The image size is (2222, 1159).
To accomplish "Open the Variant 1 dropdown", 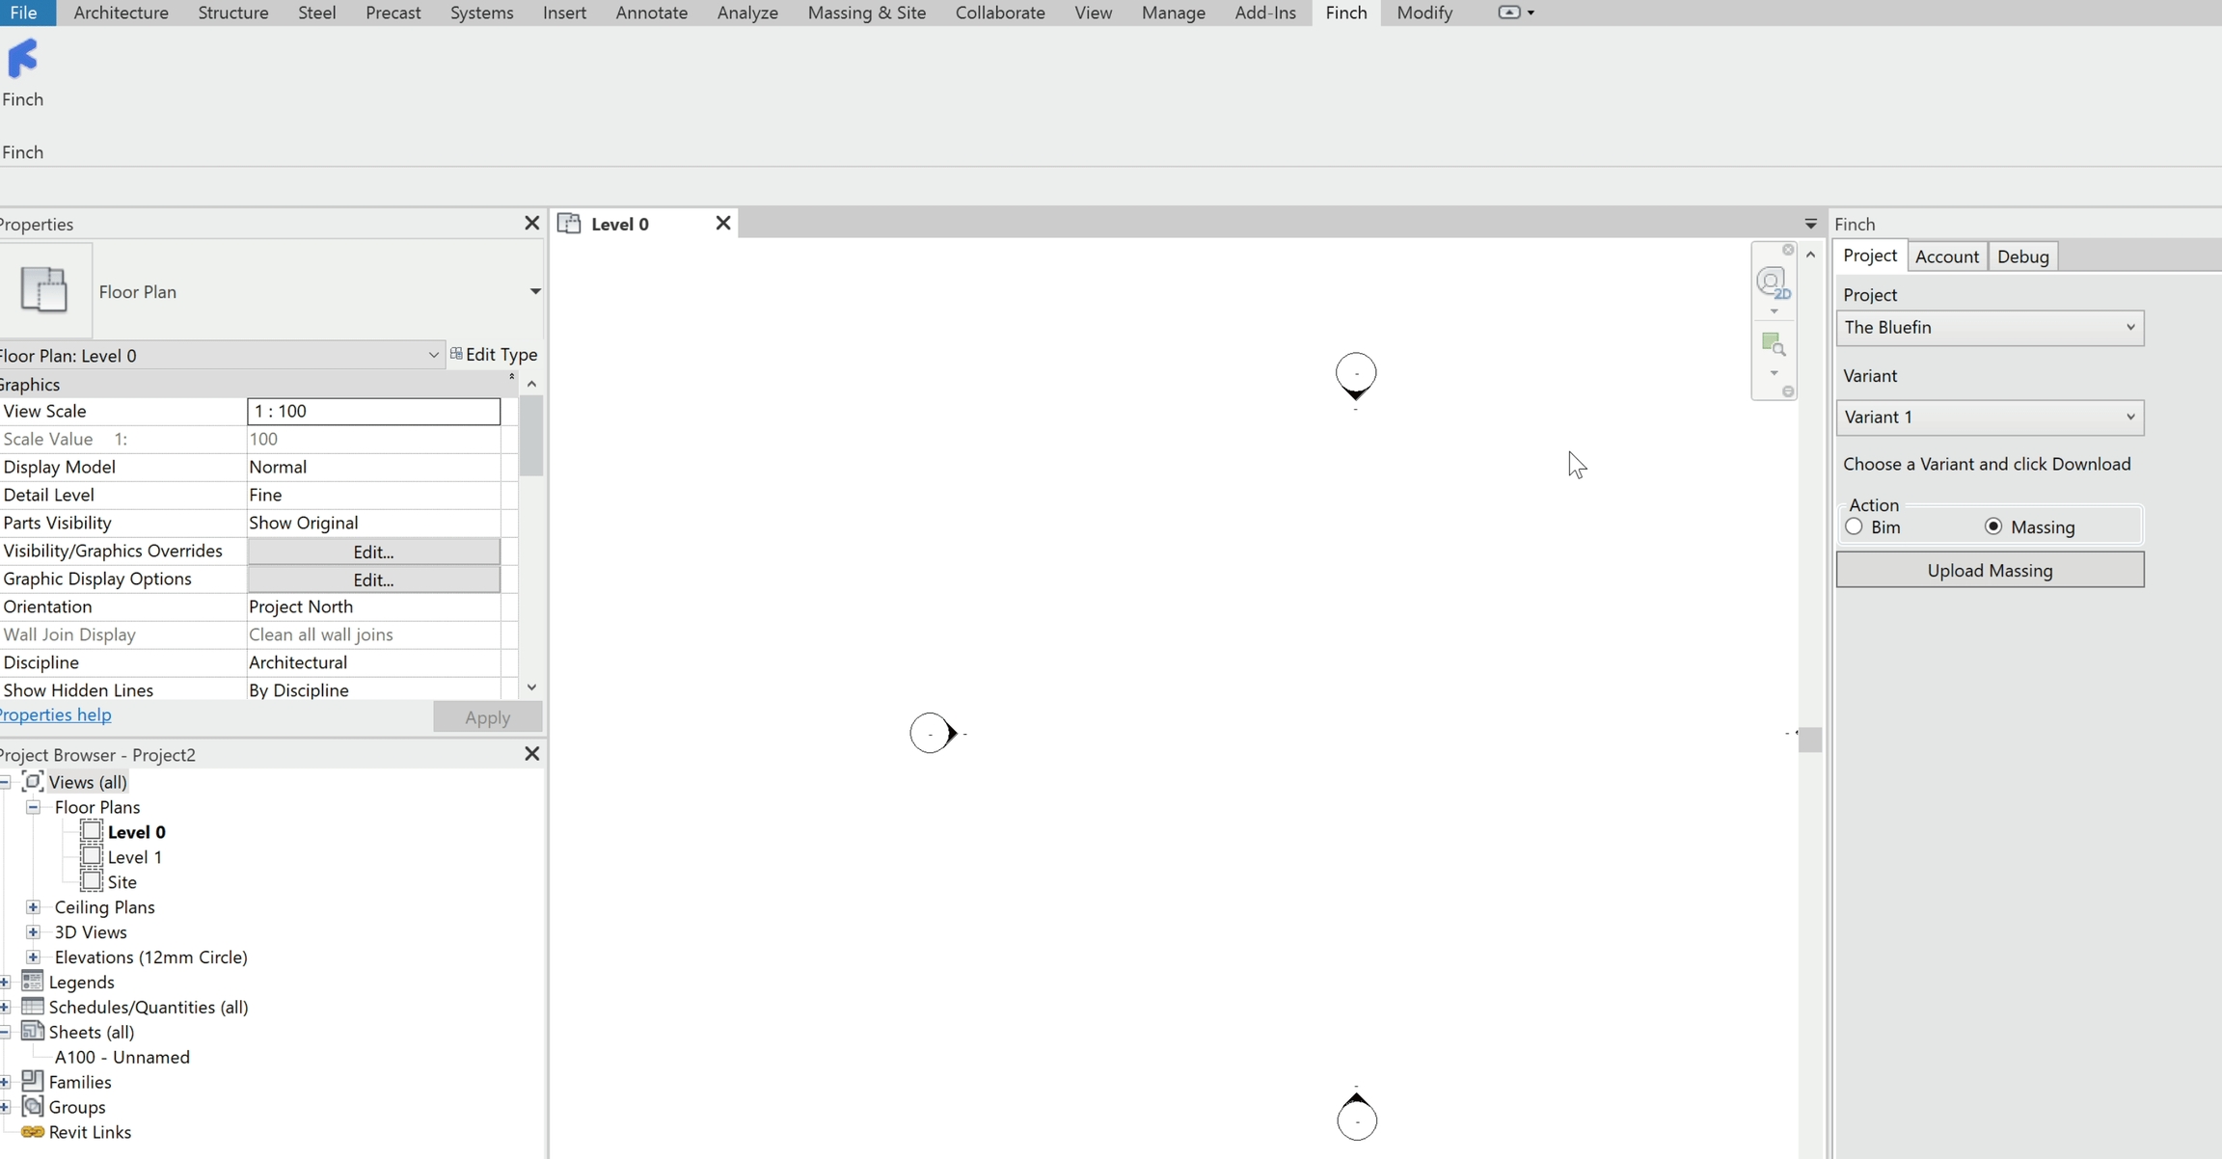I will click(1989, 418).
